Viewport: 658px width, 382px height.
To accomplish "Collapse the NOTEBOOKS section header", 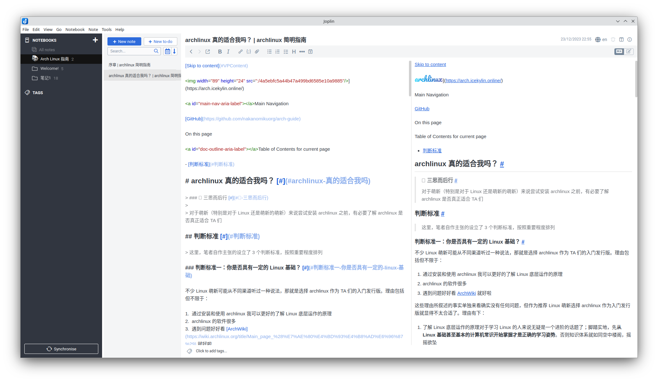I will [44, 40].
